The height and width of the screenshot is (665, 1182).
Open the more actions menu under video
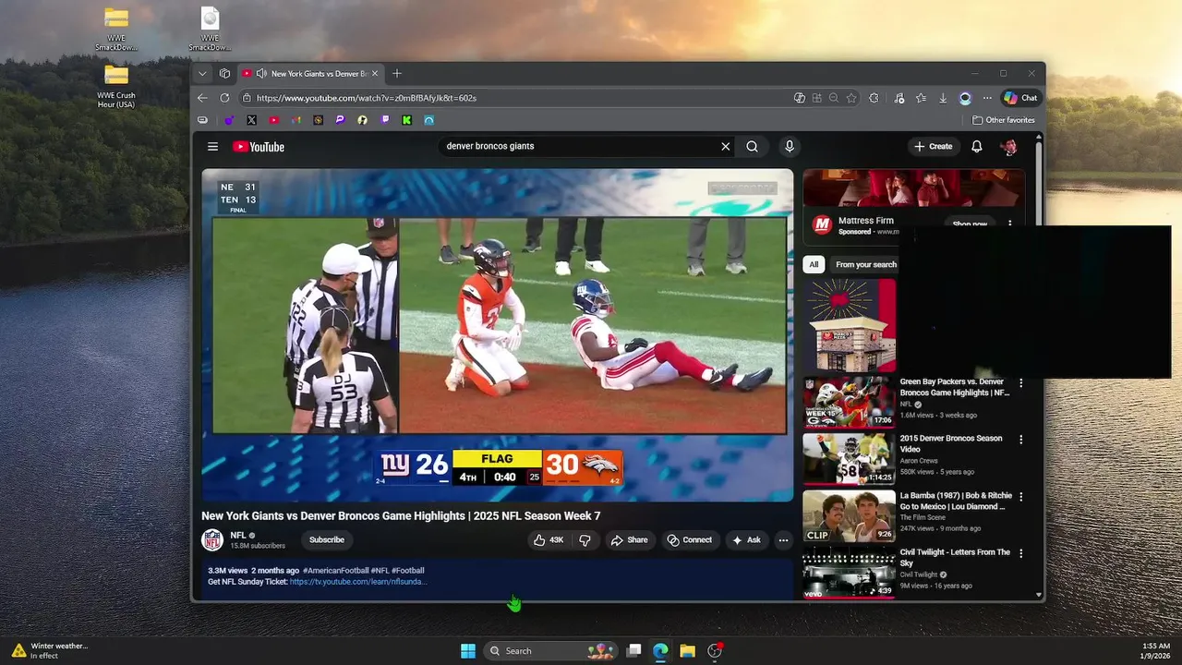click(783, 539)
